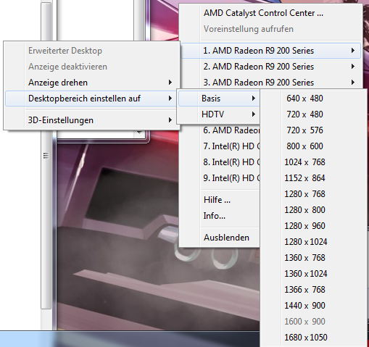Select '2. AMD Radeon R9 200 Series'
The height and width of the screenshot is (347, 369).
(270, 67)
